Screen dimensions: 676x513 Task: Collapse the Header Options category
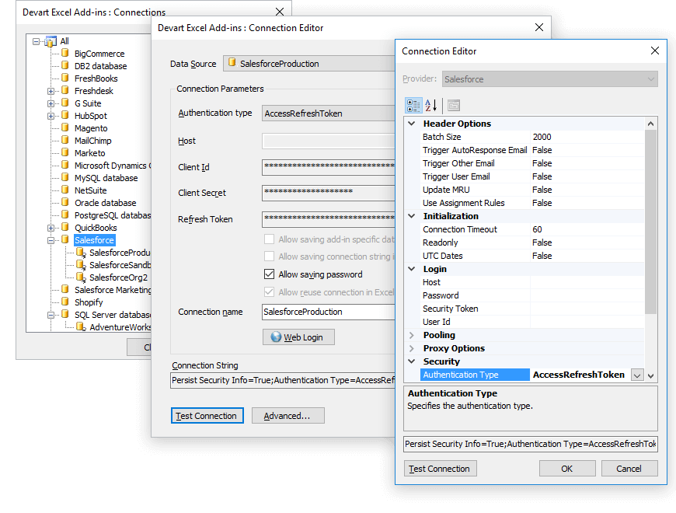click(409, 123)
